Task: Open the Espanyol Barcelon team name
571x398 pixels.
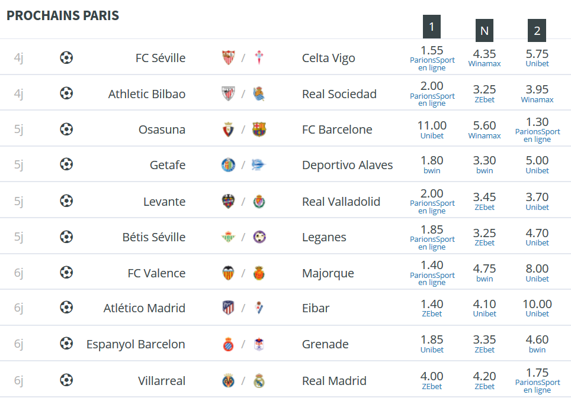Action: tap(136, 344)
